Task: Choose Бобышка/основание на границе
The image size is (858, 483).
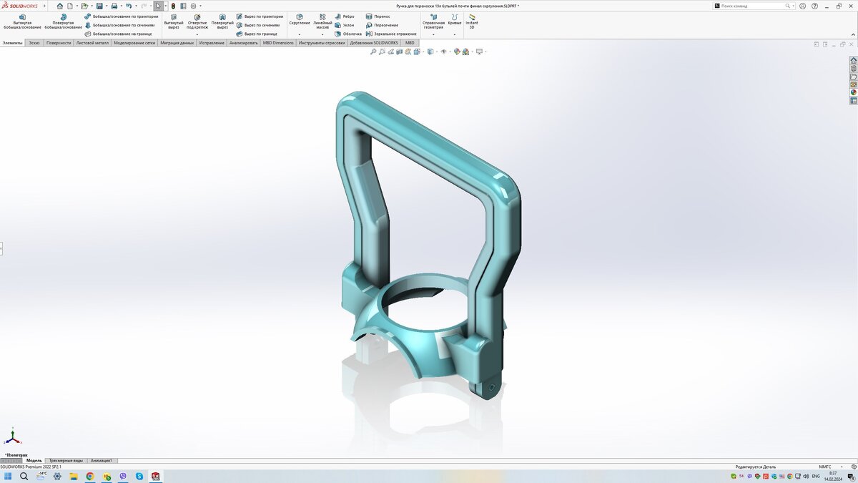Action: tap(118, 34)
